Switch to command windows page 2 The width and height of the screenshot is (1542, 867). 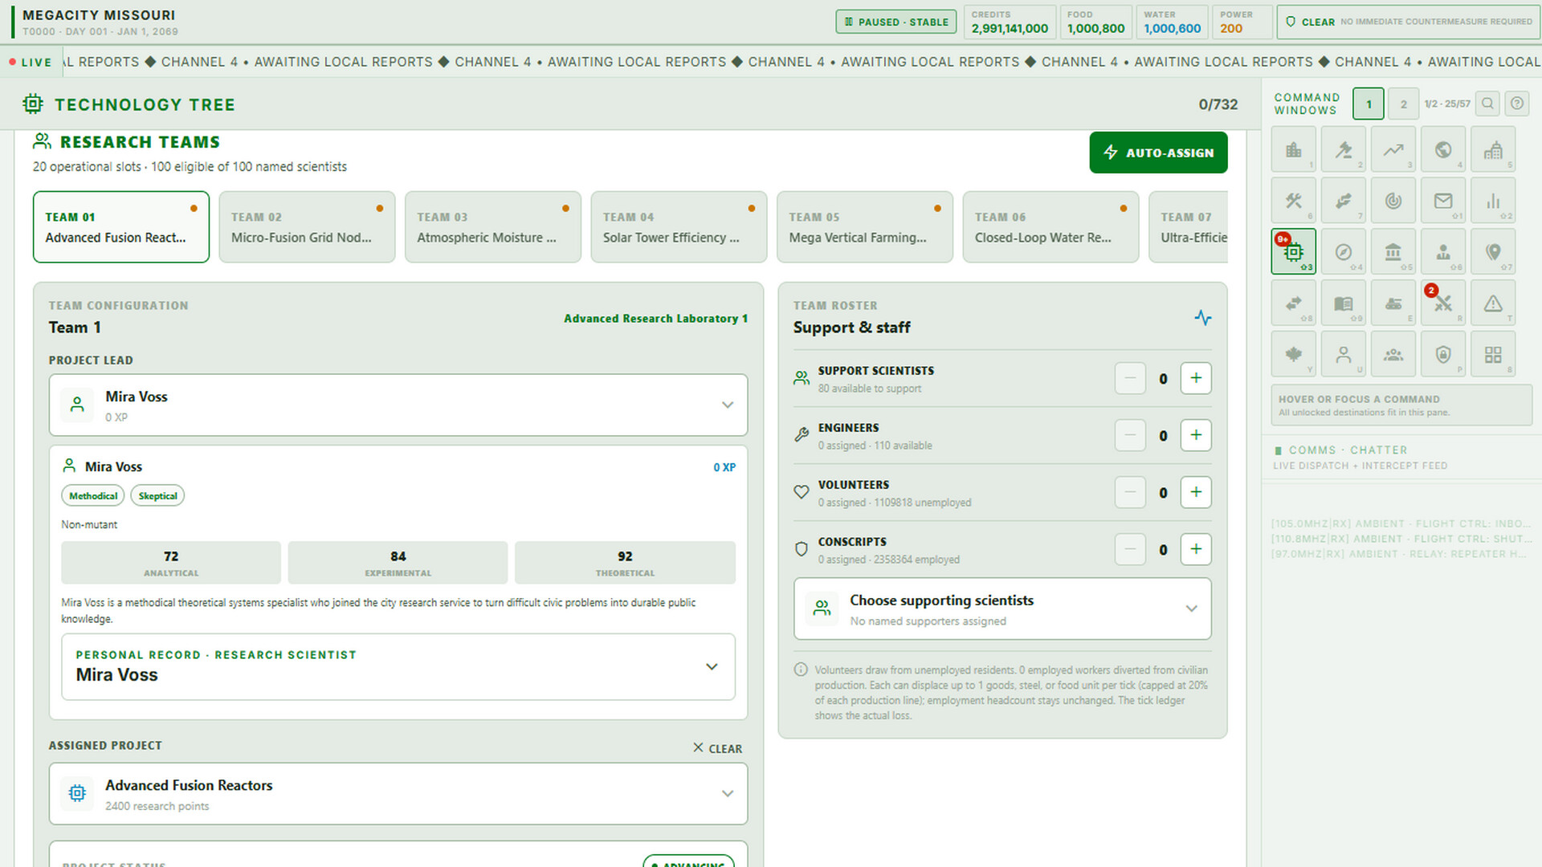pyautogui.click(x=1403, y=104)
